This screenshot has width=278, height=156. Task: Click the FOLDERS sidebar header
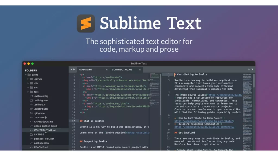tap(31, 70)
